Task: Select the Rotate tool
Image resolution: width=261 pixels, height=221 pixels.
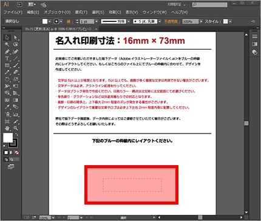Action: [x=7, y=79]
